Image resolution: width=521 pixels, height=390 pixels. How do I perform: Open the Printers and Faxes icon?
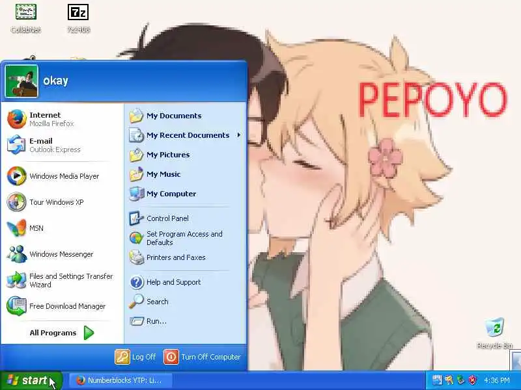point(136,257)
